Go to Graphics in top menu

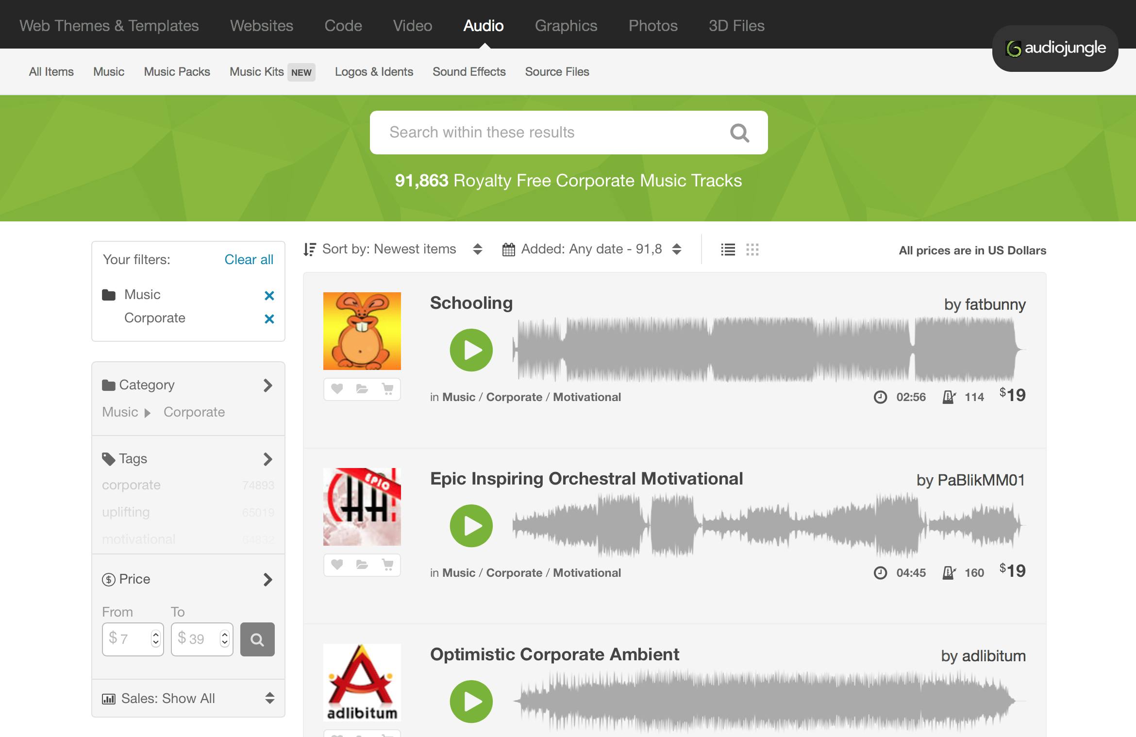coord(566,25)
